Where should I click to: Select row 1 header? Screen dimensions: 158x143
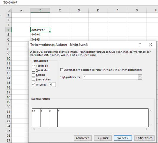(x=8, y=15)
